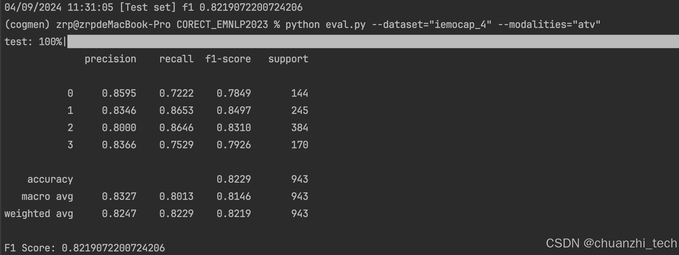Click the --modalities="atv" argument

point(549,24)
